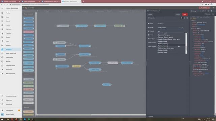Show node settings gear icon in Properties header
The image size is (216, 121).
pyautogui.click(x=182, y=18)
